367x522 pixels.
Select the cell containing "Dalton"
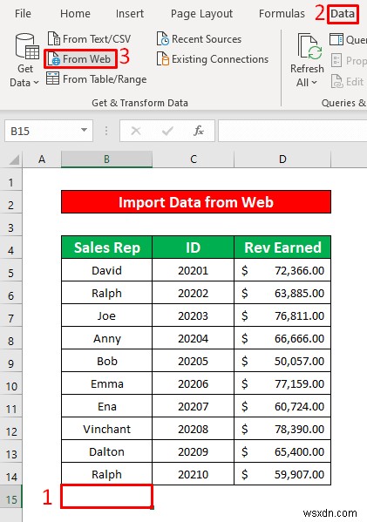(x=107, y=451)
